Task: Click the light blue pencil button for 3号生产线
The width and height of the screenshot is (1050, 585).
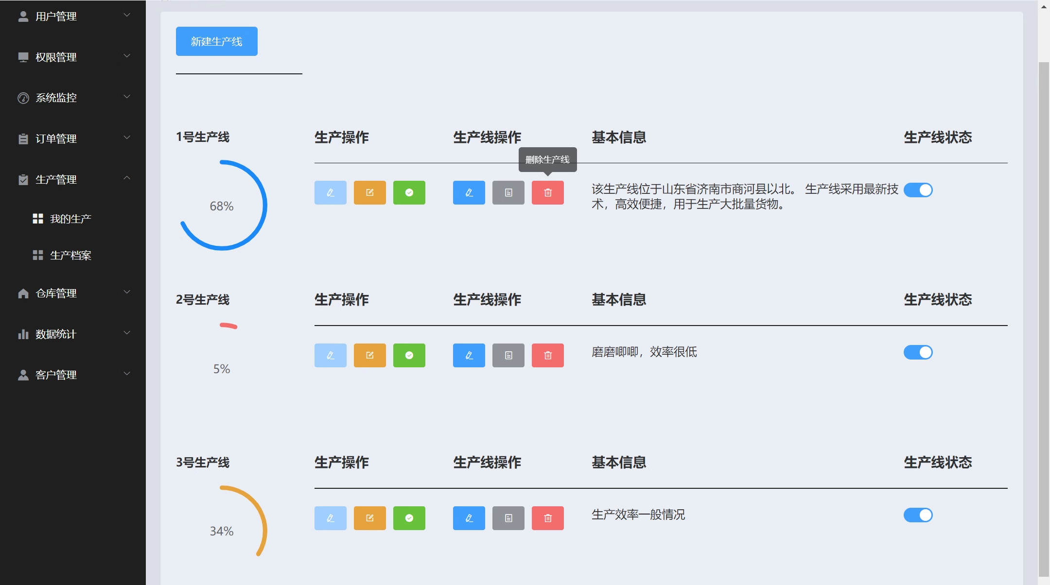Action: pyautogui.click(x=331, y=518)
